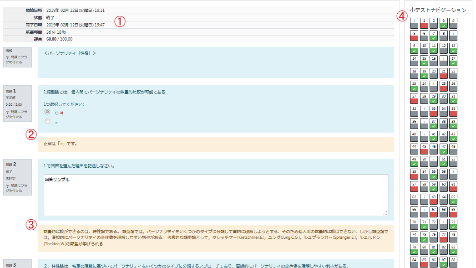
Task: Go to question 88 in navigation grid
Action: [453, 262]
